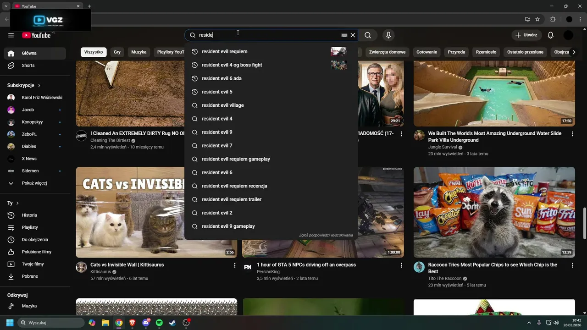Open Steam from the taskbar
The height and width of the screenshot is (330, 587).
tap(172, 323)
